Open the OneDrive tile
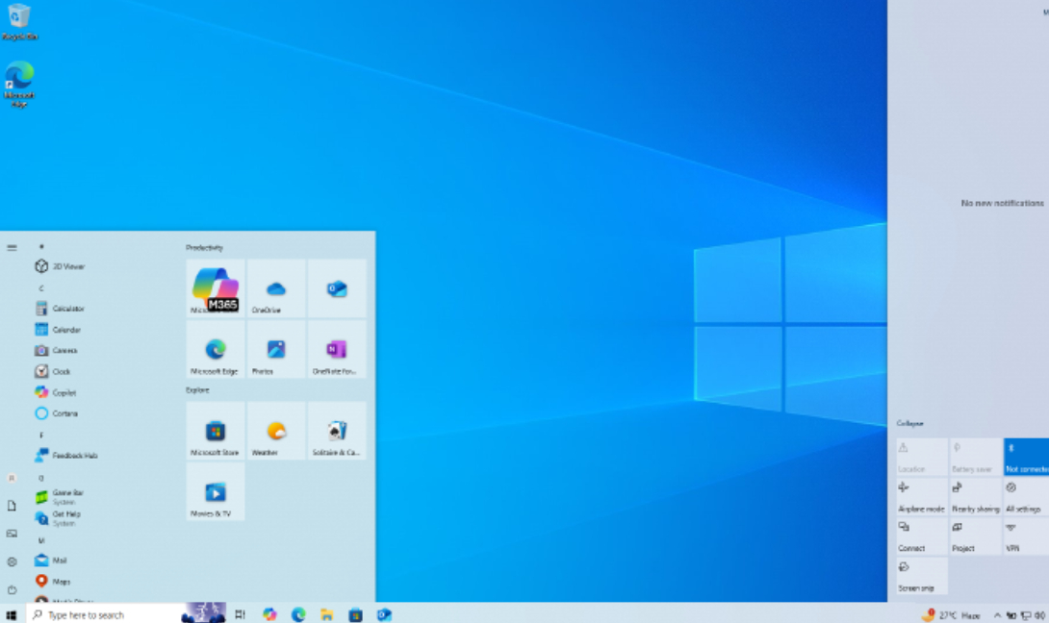 tap(276, 288)
